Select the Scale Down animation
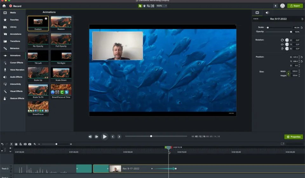The image size is (305, 178). pos(61,74)
